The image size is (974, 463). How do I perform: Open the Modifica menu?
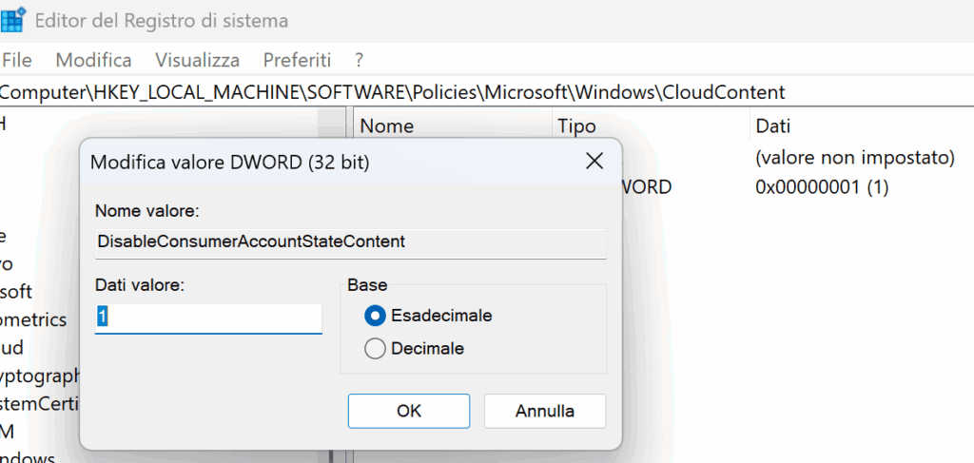[93, 60]
